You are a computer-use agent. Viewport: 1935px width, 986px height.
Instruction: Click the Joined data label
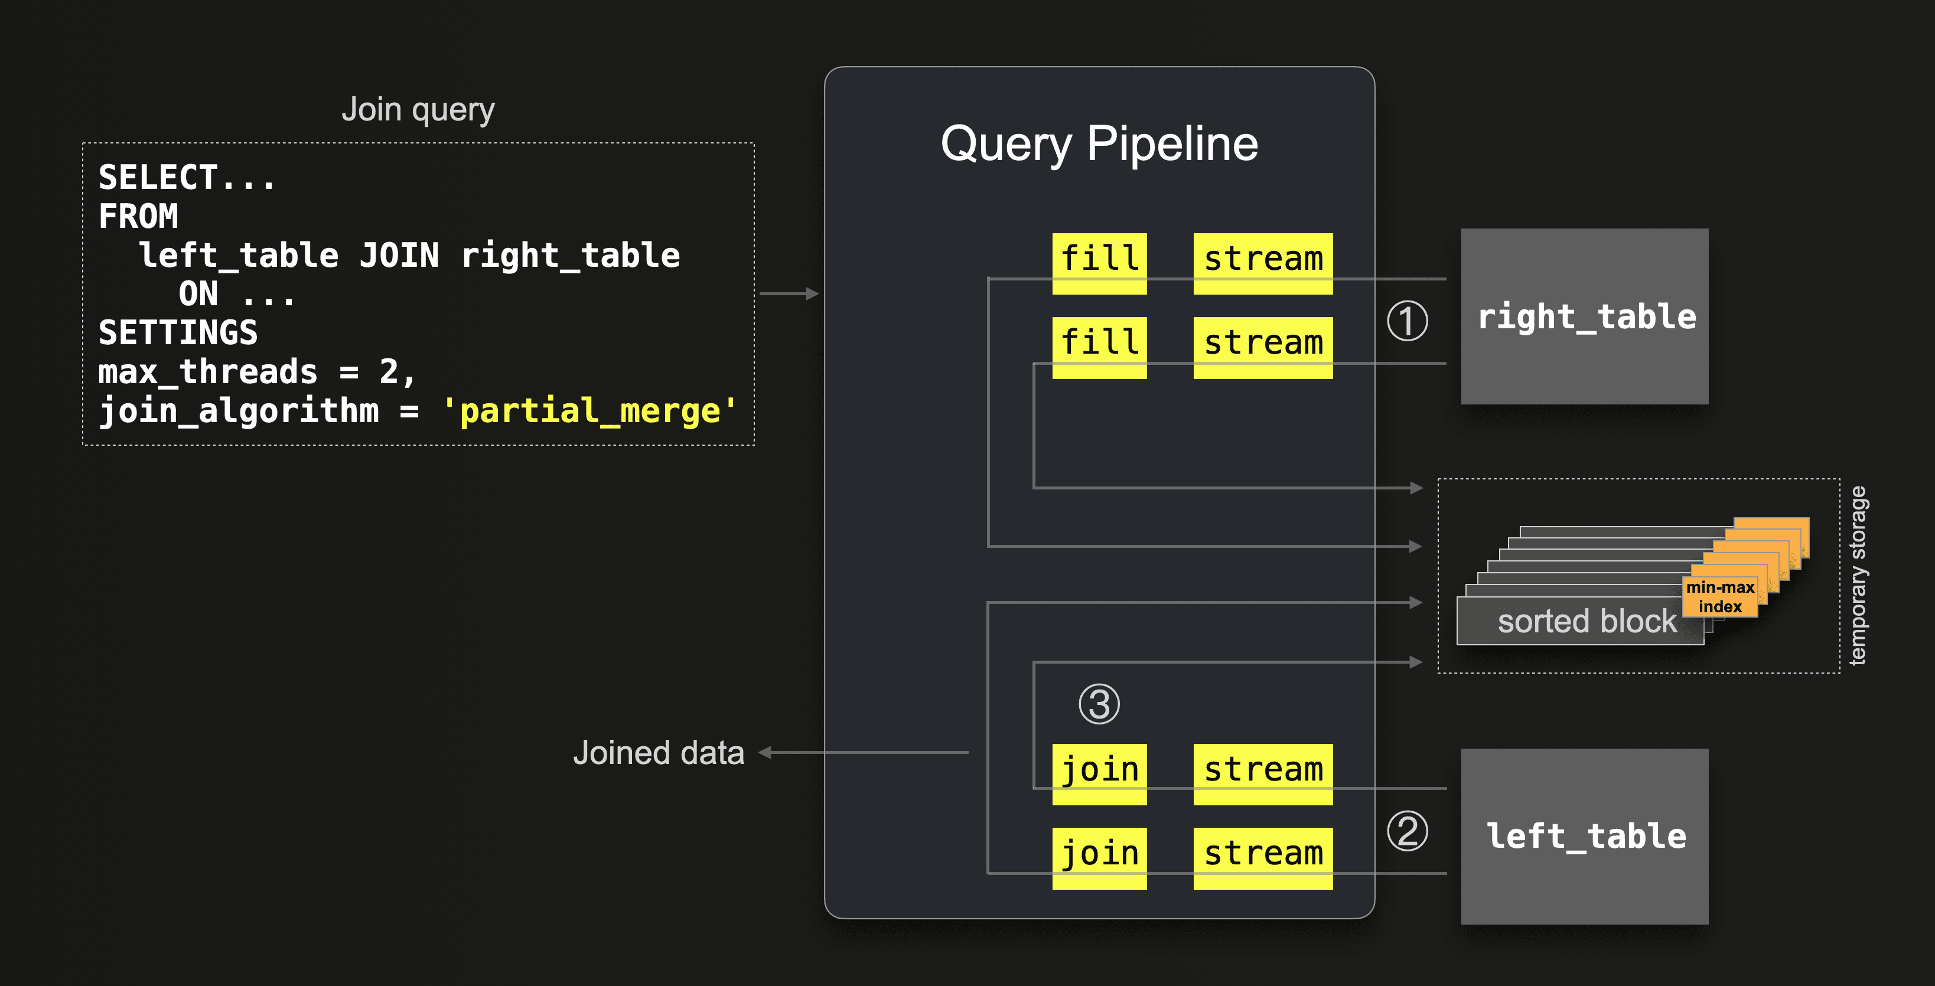click(658, 752)
